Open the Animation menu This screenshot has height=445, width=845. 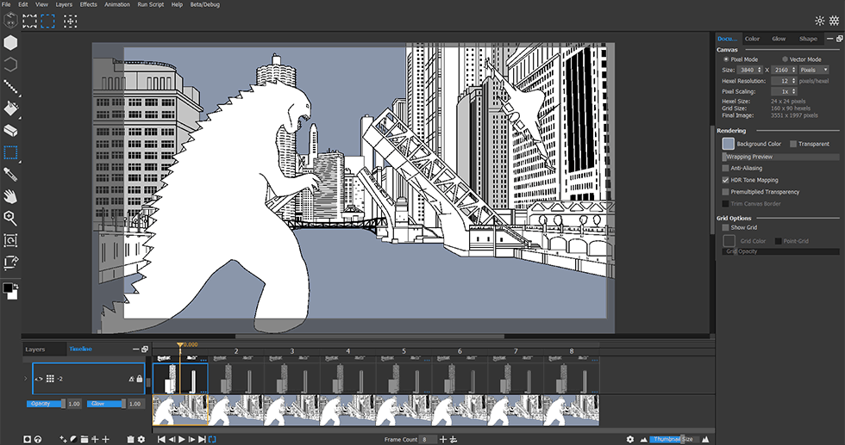(x=117, y=4)
